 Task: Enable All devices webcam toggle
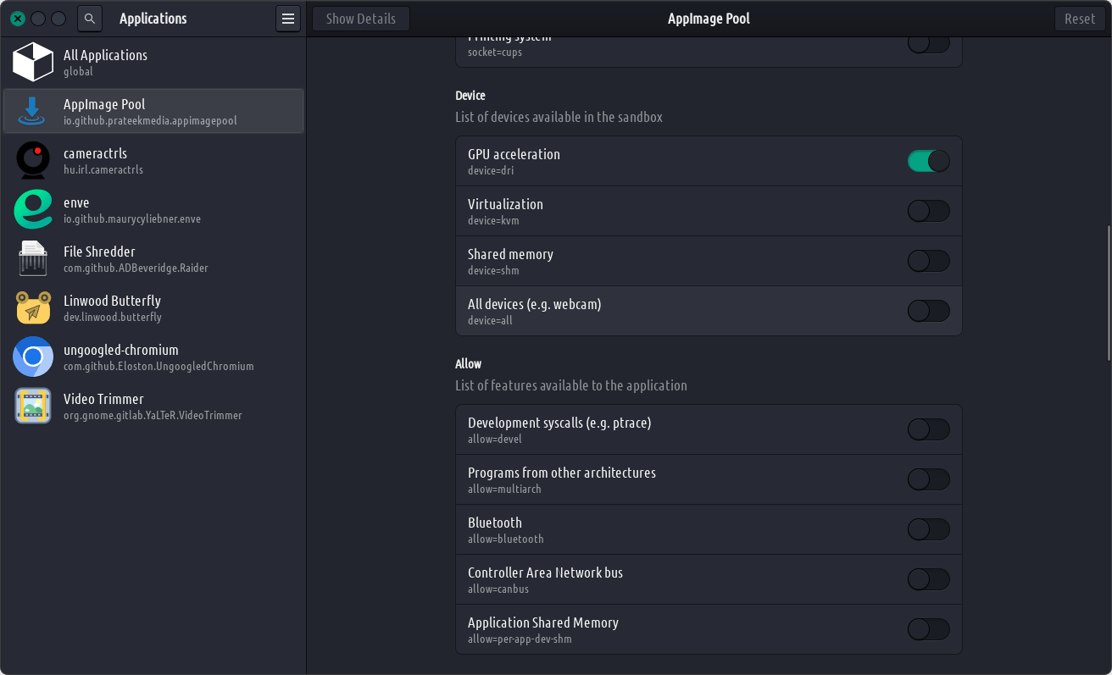928,311
